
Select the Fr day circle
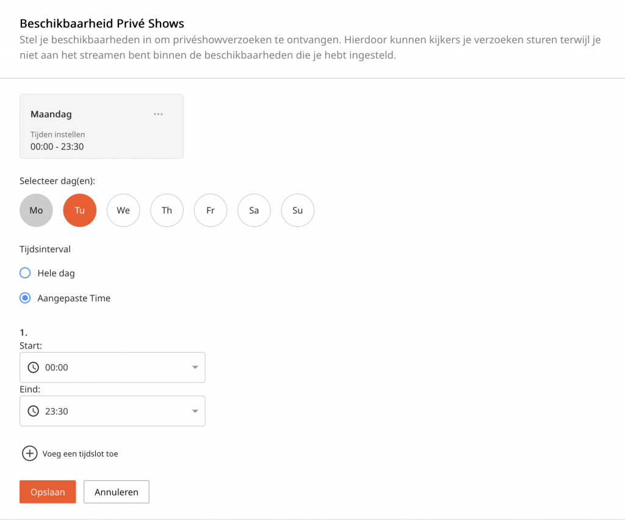[211, 211]
